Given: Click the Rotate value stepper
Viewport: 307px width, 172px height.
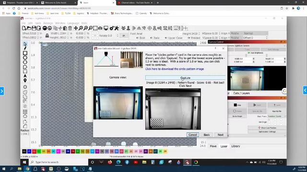Looking at the screenshot, I should point(117,36).
